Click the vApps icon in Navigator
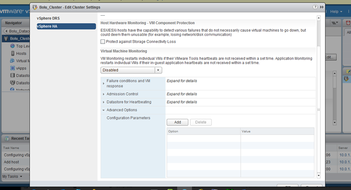Screen dimensions: 351x190 click(13, 68)
